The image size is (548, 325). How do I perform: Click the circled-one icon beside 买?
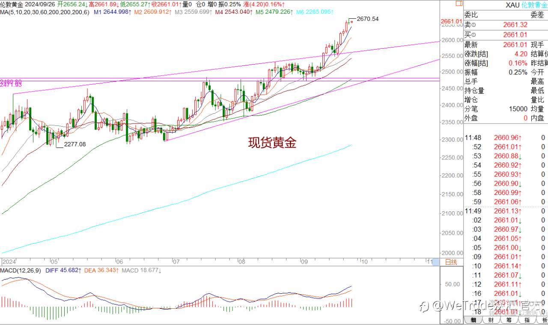click(x=474, y=35)
